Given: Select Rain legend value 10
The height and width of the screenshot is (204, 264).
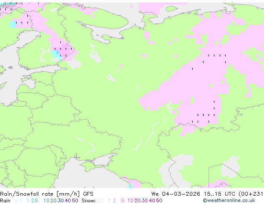Looking at the screenshot, I should tap(46, 201).
